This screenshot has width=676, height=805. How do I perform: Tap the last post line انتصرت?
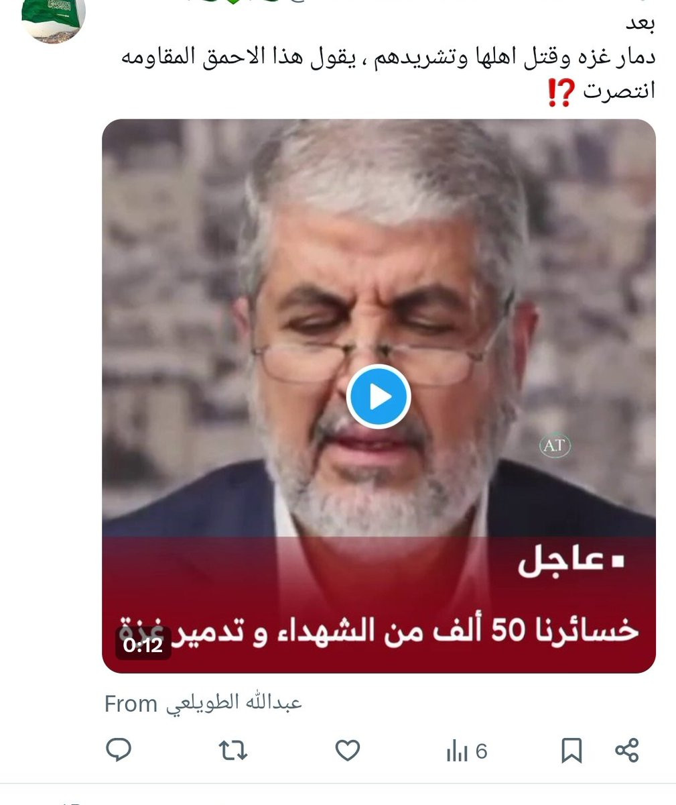619,91
